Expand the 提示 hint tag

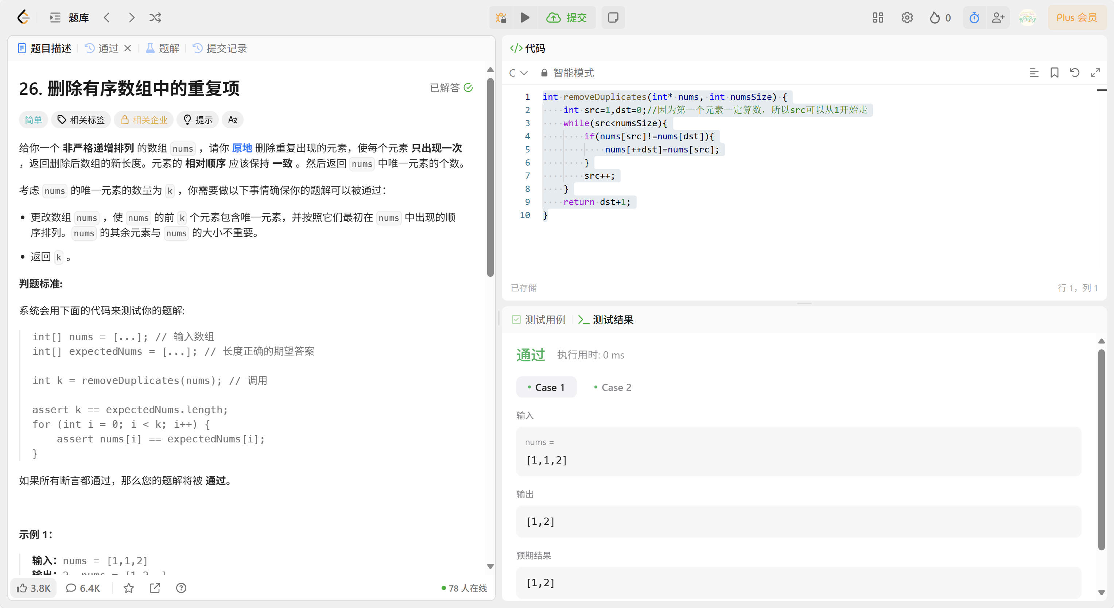[x=198, y=120]
